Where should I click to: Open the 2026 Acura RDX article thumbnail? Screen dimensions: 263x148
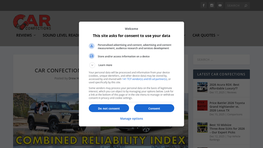coord(202,87)
